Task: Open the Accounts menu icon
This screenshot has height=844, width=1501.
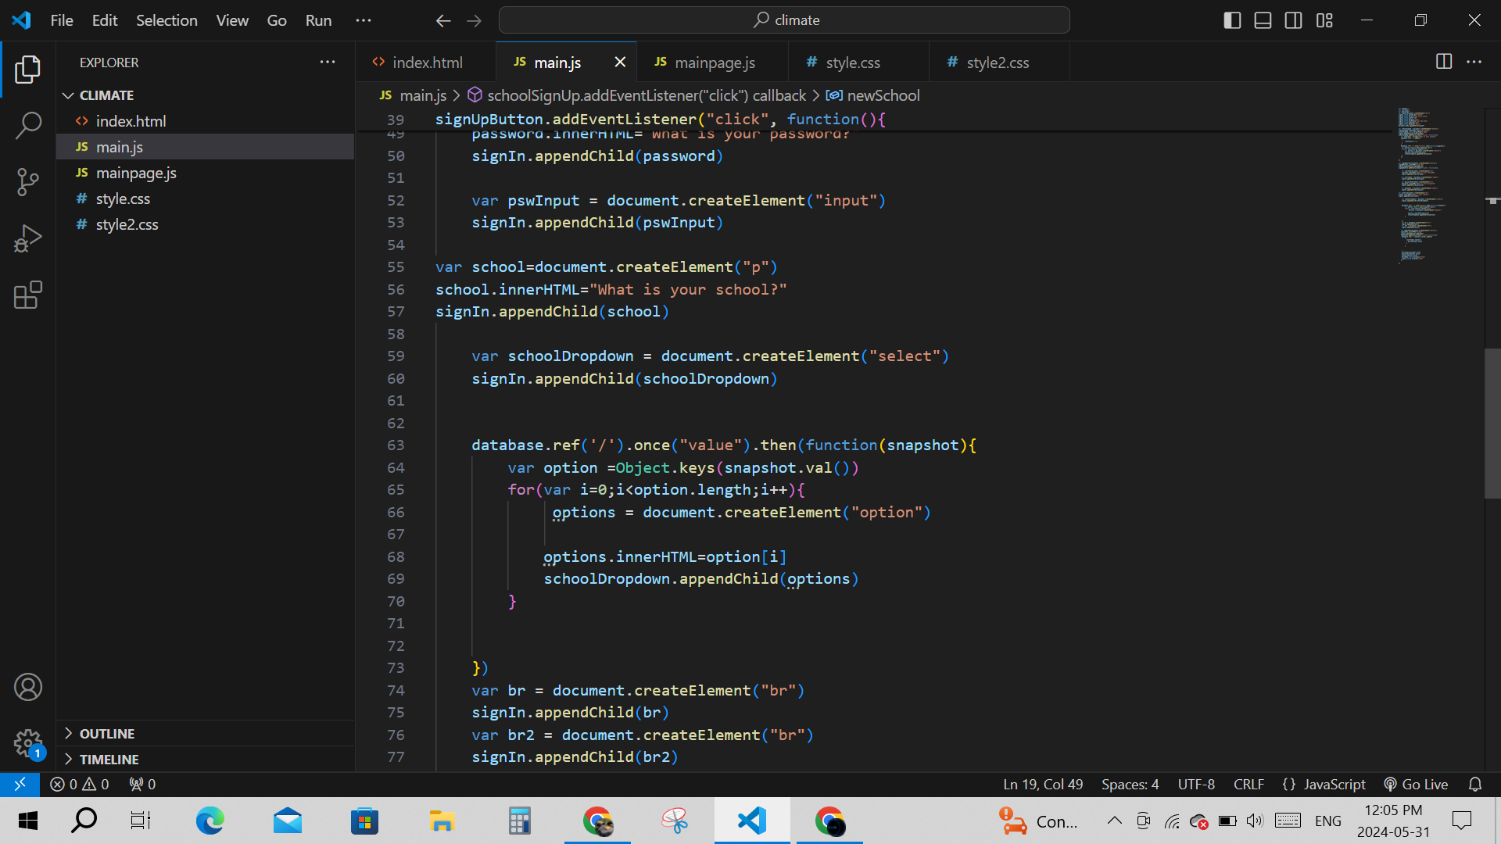Action: pos(28,687)
